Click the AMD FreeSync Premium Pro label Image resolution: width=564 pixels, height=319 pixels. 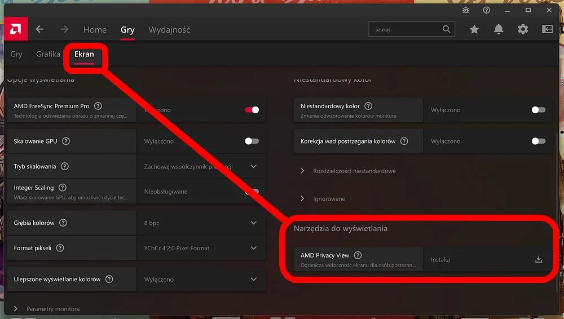click(x=51, y=106)
